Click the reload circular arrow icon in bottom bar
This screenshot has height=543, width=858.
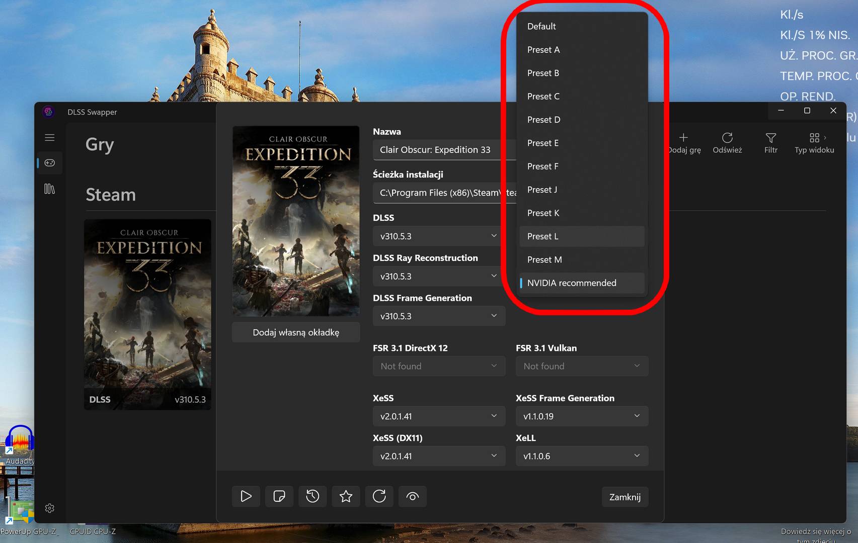pos(379,497)
